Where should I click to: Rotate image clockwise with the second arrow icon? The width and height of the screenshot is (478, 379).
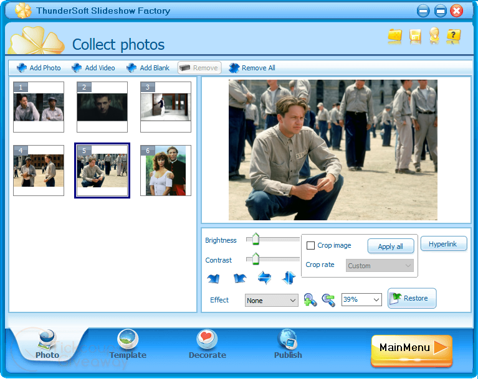239,278
